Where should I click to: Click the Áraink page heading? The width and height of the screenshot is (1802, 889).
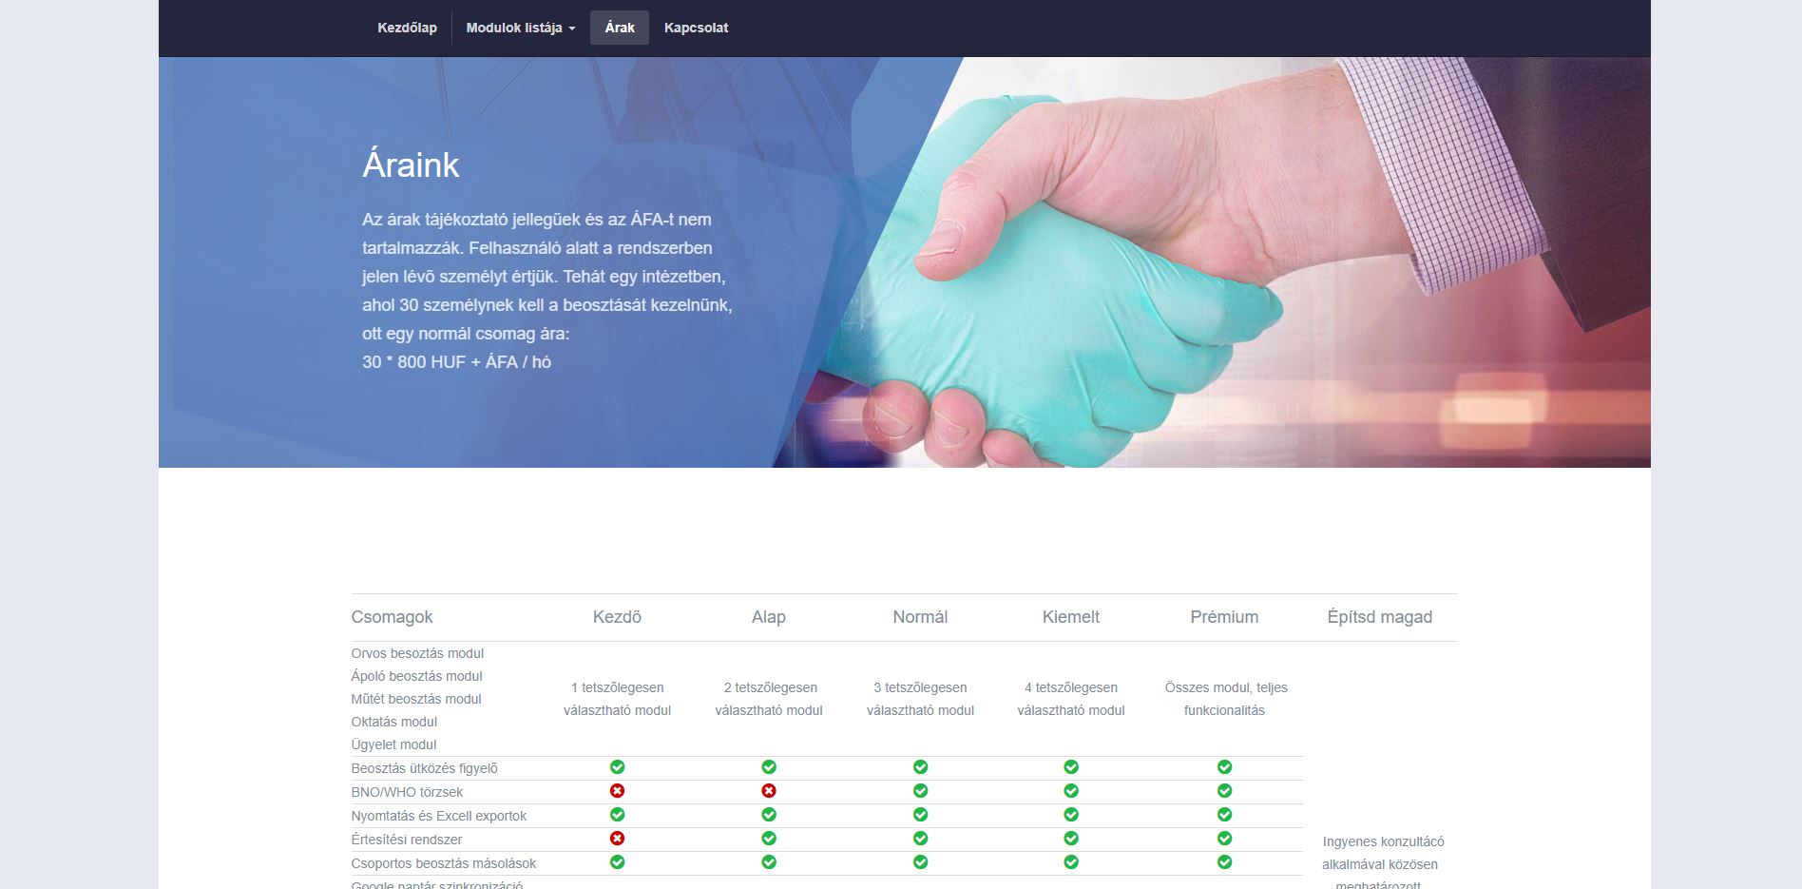411,165
